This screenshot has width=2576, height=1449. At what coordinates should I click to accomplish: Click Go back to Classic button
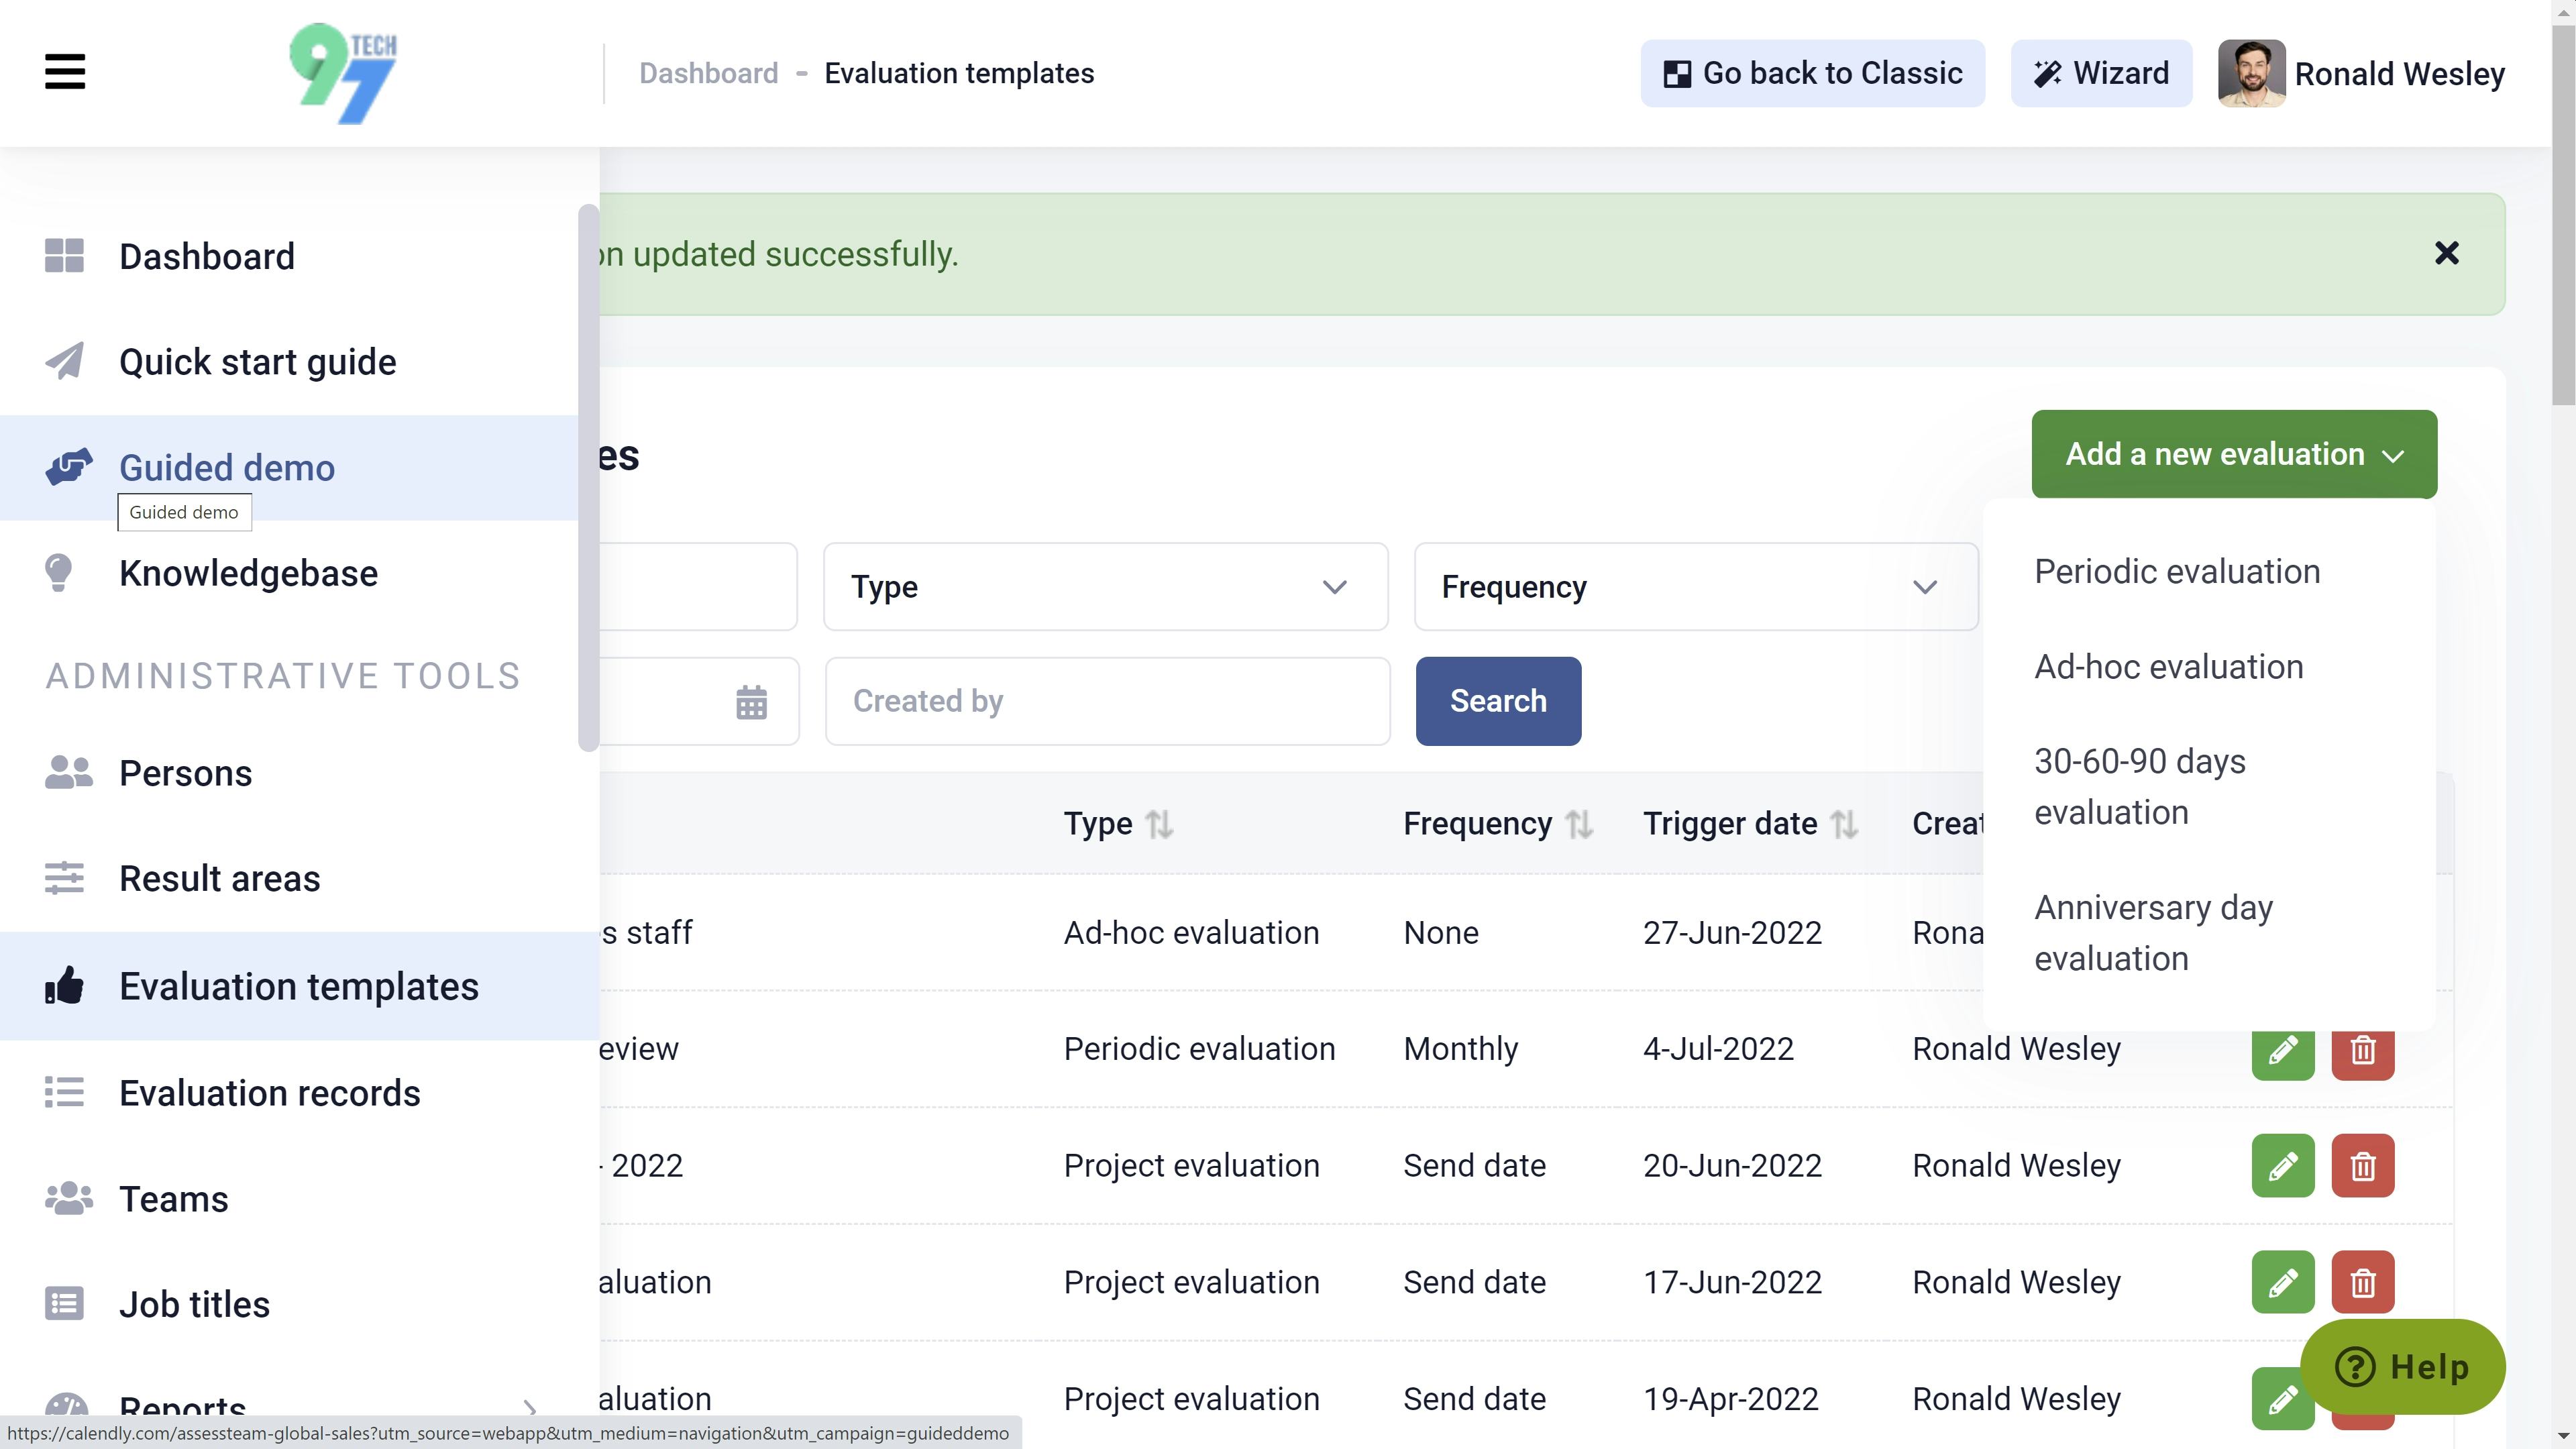(1812, 73)
